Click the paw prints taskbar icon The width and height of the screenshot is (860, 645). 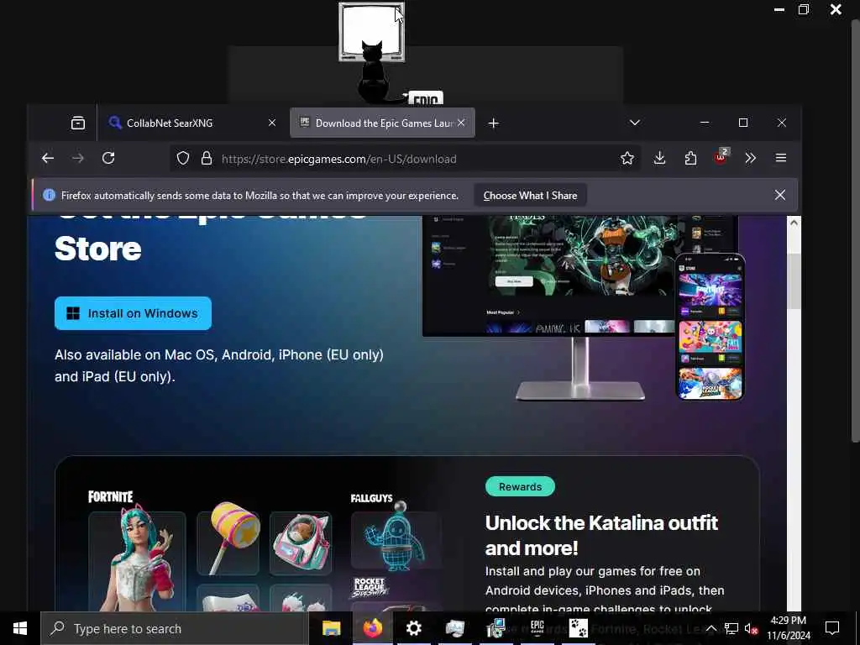coord(578,628)
